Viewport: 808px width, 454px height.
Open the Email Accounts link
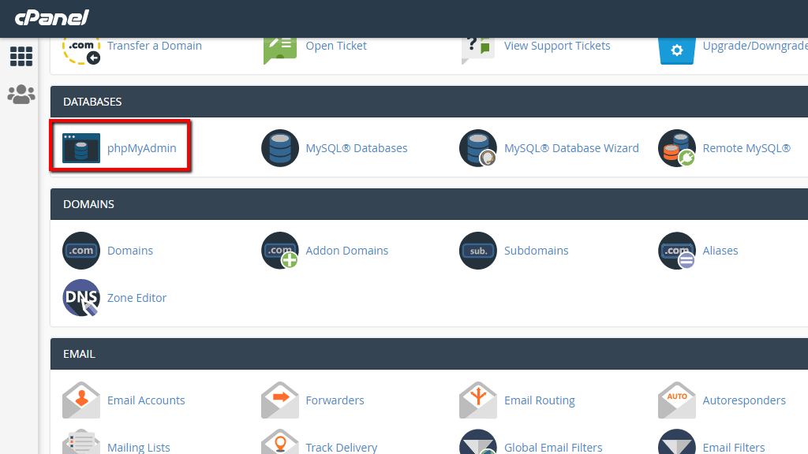[x=146, y=400]
